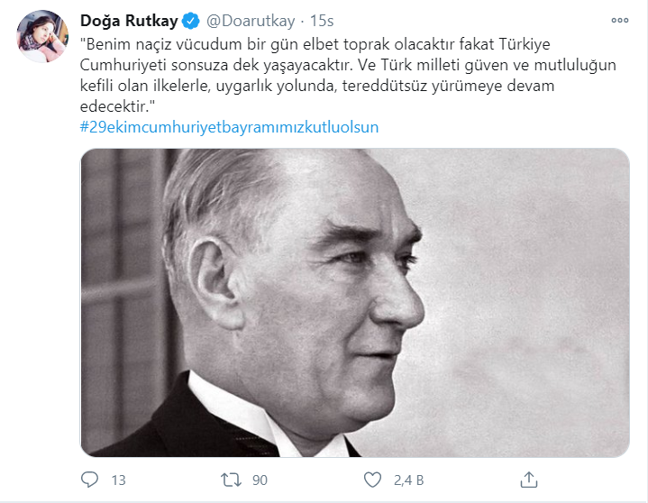
Task: Click the closing word "edecektir." of the tweet
Action: tap(117, 106)
